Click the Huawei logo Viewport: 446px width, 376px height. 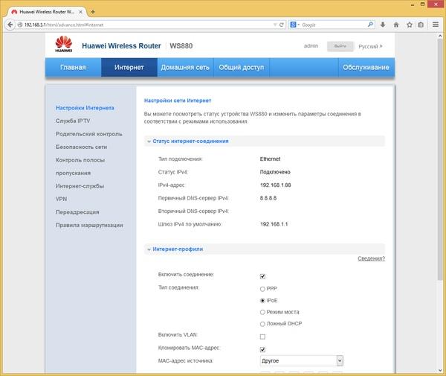(x=64, y=44)
